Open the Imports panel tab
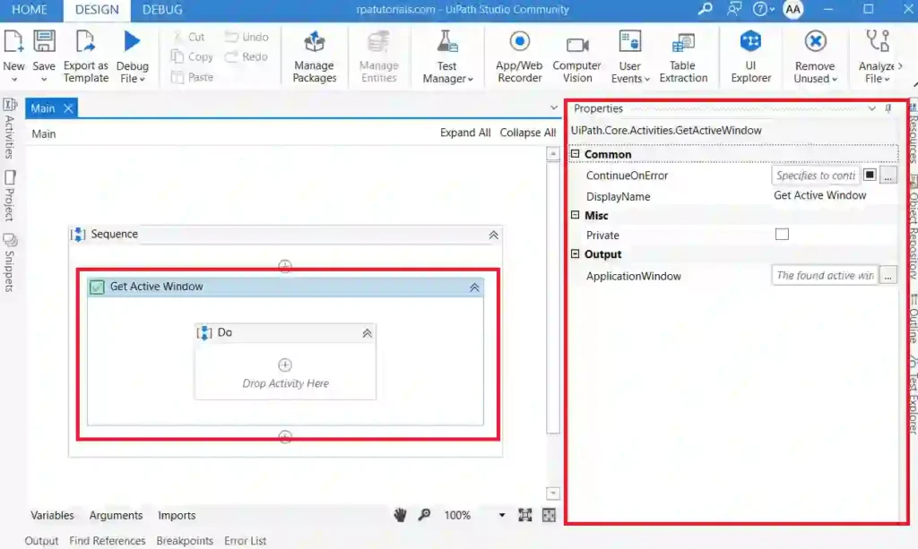Image resolution: width=918 pixels, height=549 pixels. pyautogui.click(x=177, y=515)
